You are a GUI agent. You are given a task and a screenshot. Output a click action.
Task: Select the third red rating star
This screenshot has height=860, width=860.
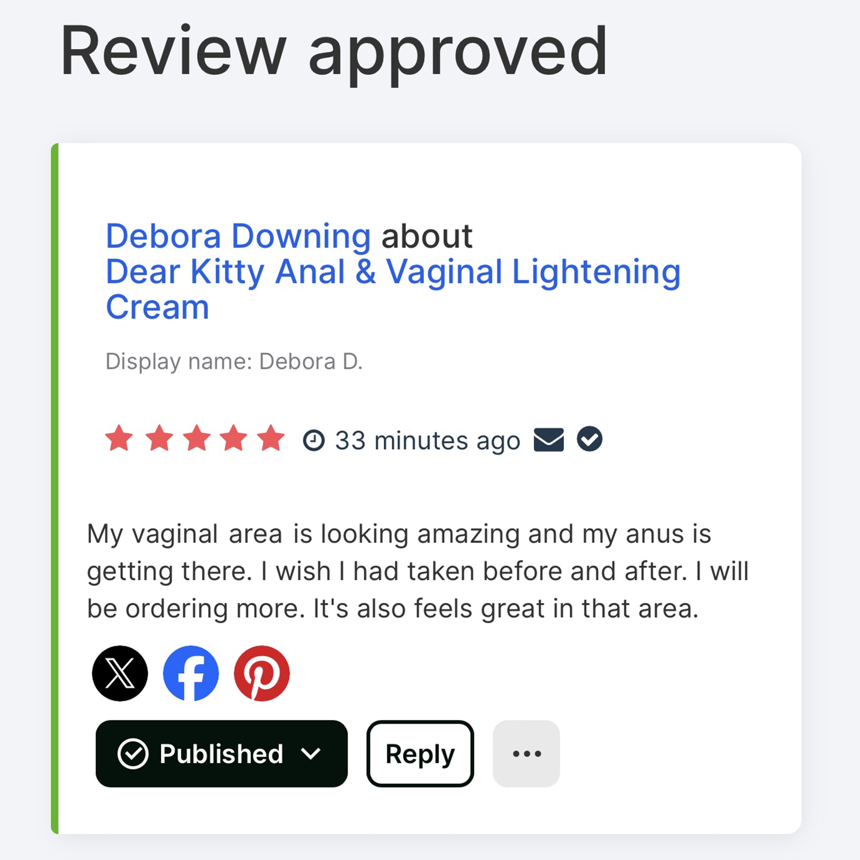[197, 438]
